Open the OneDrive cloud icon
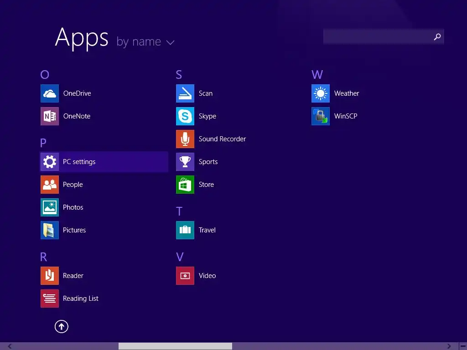This screenshot has width=467, height=350. [x=50, y=93]
